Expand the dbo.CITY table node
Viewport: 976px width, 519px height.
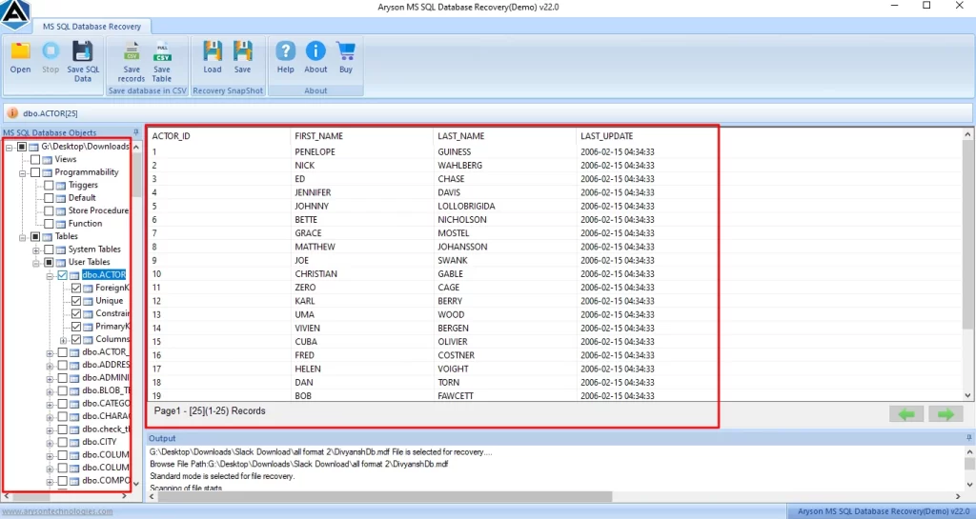(x=50, y=443)
